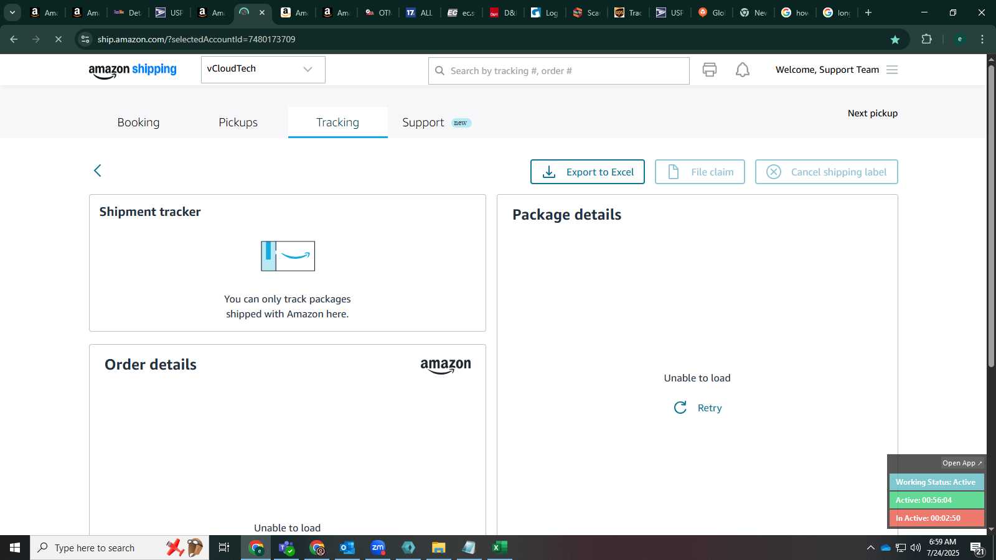Open the tab search dropdown arrow
Screen dimensions: 996x560
pos(12,12)
